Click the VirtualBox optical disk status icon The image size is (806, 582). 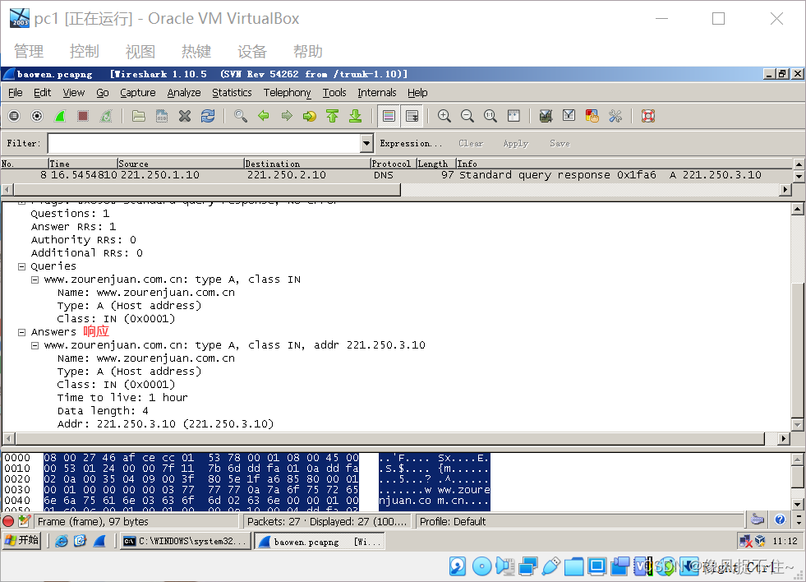click(x=481, y=566)
